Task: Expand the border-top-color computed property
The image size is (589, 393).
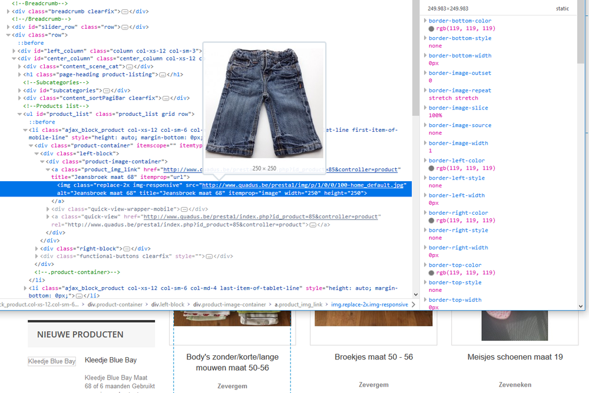Action: (425, 264)
